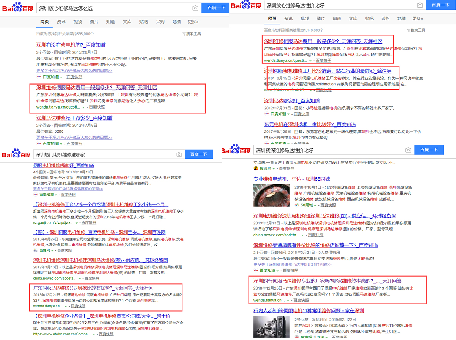
Task: Click 百度一下 button for 深圳资深维修马达性价比好
Action: point(429,150)
